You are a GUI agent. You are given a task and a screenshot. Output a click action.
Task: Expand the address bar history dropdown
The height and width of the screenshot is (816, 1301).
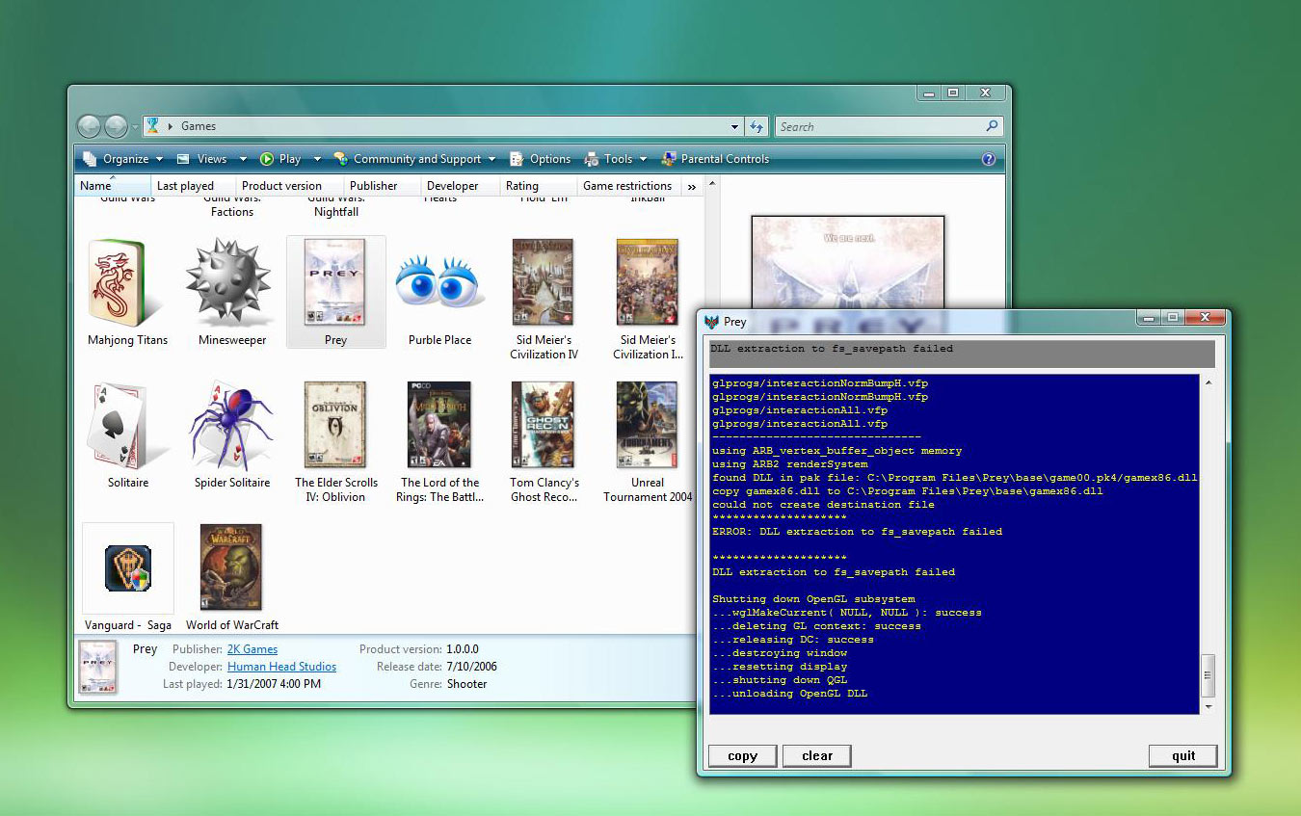click(734, 126)
